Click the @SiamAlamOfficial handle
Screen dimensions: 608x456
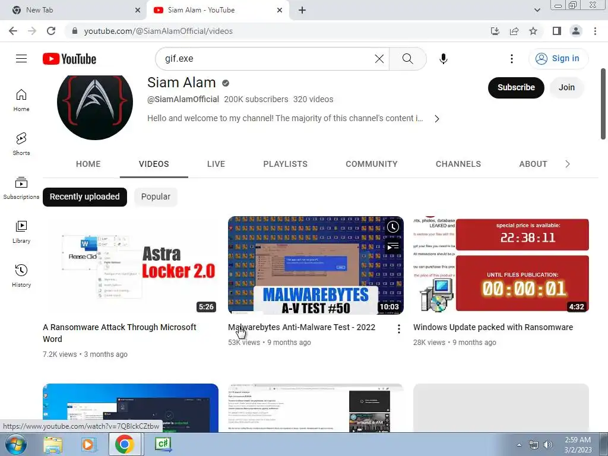183,100
